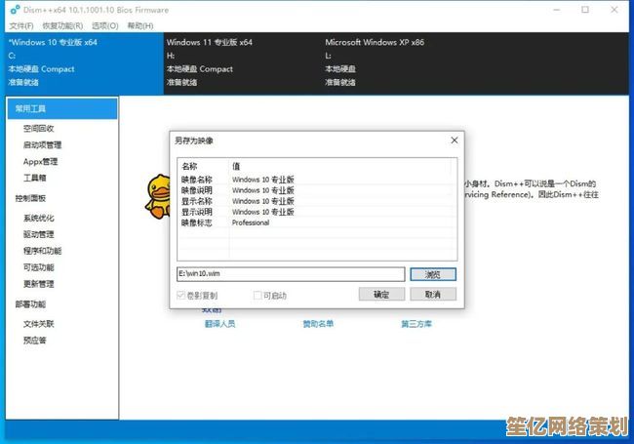Click the Dism++ app icon in title bar
634x444 pixels.
tap(15, 10)
